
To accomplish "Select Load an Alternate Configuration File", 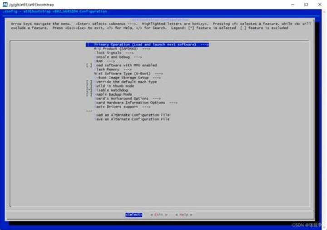I will (x=132, y=115).
